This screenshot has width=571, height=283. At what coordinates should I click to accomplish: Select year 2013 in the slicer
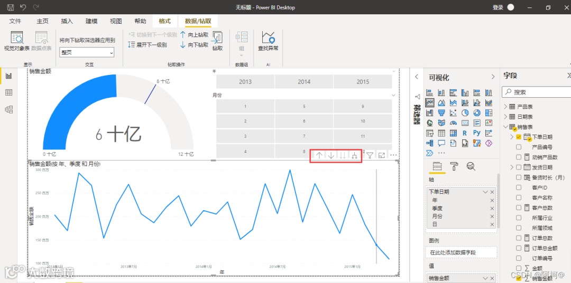tap(245, 82)
